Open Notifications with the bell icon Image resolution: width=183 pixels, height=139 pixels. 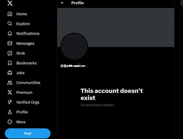coord(10,33)
